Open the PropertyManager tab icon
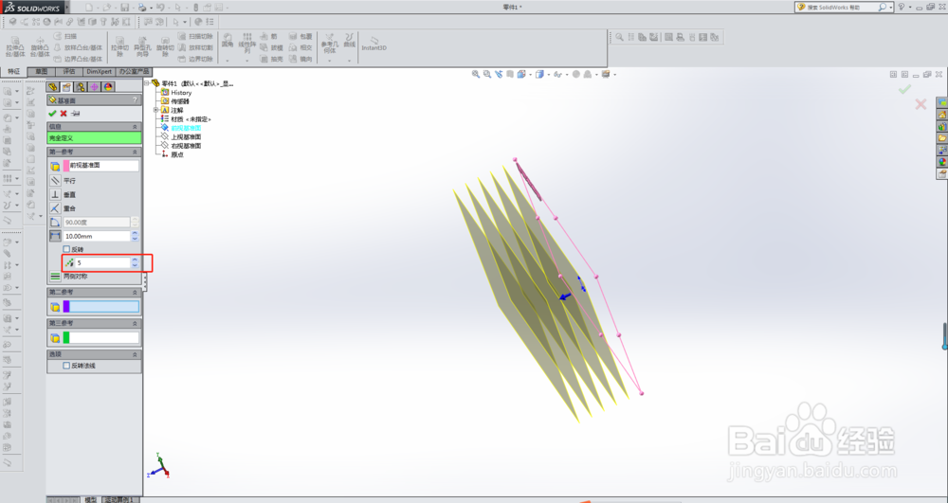This screenshot has height=503, width=948. tap(66, 87)
